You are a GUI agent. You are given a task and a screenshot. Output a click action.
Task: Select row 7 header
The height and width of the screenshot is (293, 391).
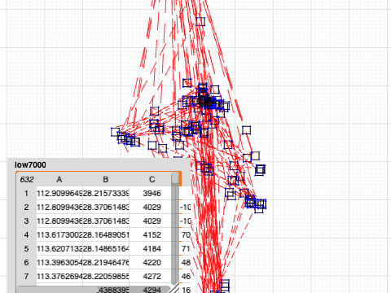pos(26,276)
